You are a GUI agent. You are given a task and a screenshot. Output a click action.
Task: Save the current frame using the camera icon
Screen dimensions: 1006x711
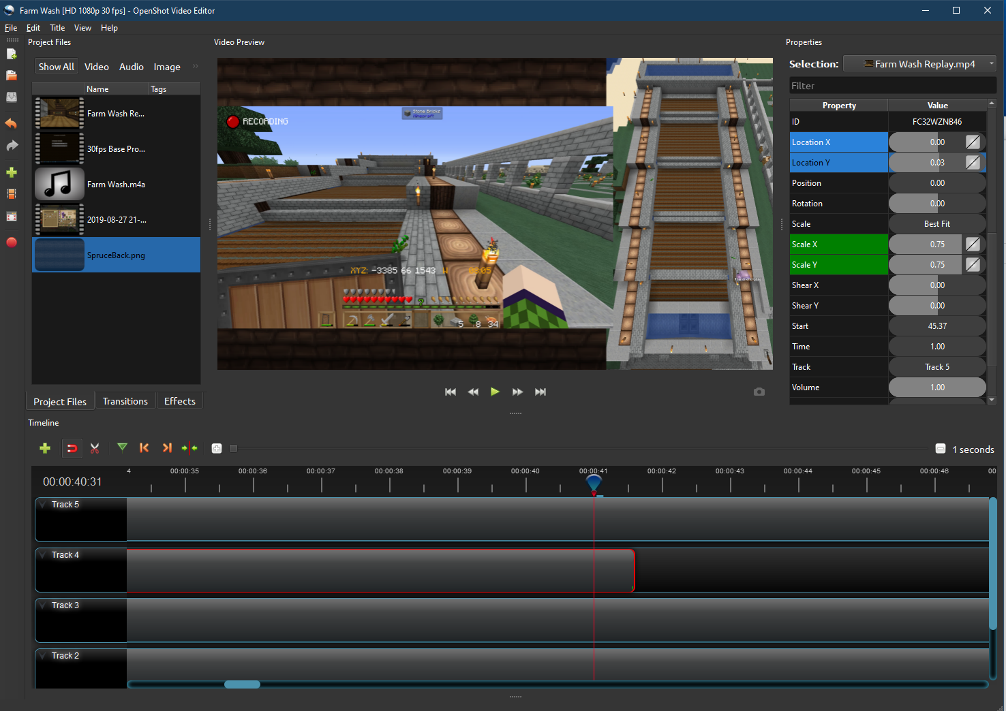pos(759,392)
